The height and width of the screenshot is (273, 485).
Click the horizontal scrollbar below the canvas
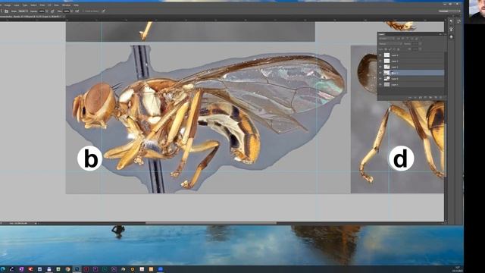point(211,223)
